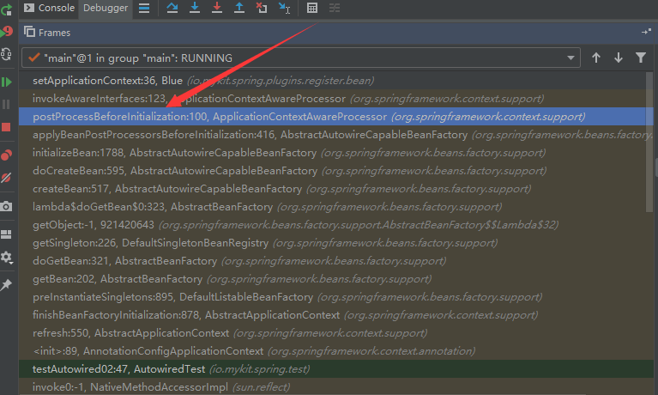Image resolution: width=658 pixels, height=395 pixels.
Task: Click the View Breakpoints icon
Action: [7, 155]
